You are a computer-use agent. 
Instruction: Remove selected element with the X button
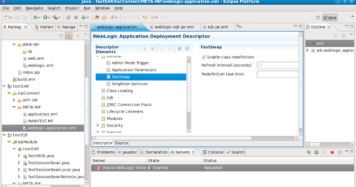pos(153,49)
